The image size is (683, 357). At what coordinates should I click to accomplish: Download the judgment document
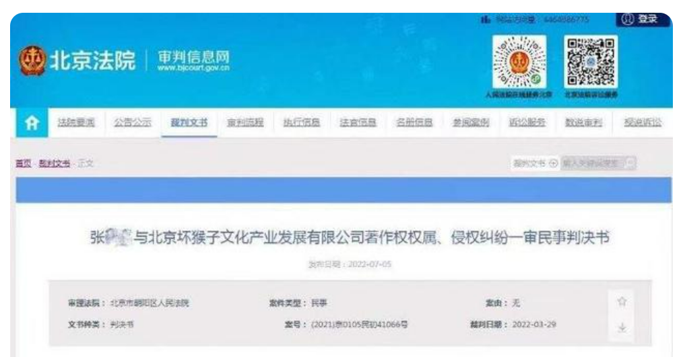[x=622, y=327]
